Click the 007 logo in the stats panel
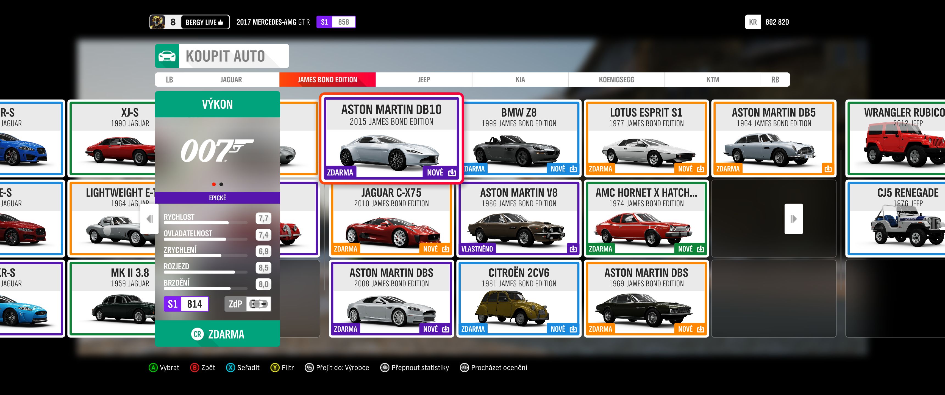Screen dimensions: 945x395 coord(217,151)
